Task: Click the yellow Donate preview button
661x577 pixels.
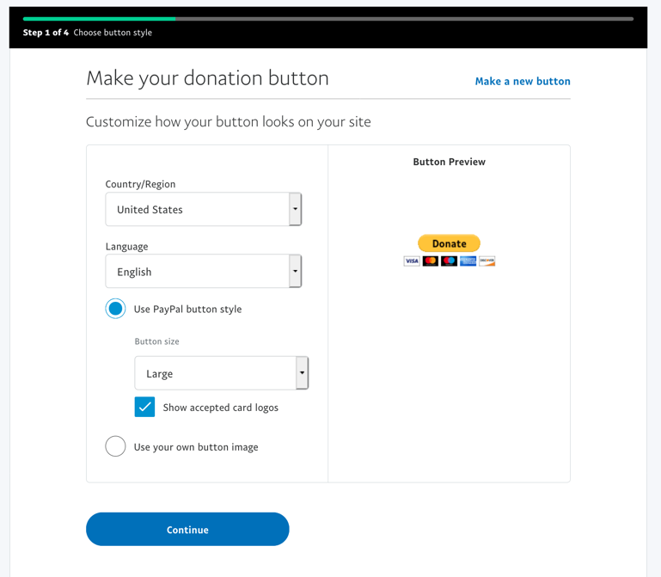Action: (x=449, y=243)
